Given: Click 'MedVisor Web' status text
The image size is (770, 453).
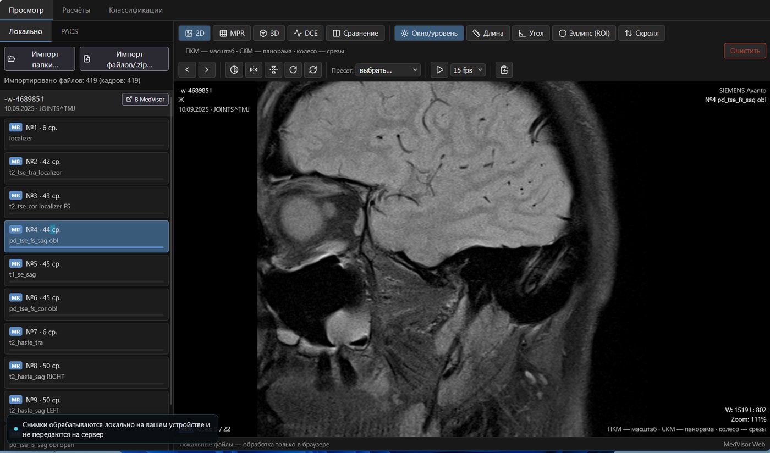Looking at the screenshot, I should tap(744, 444).
